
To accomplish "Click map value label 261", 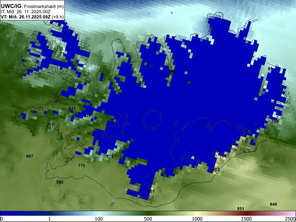I will (50, 125).
